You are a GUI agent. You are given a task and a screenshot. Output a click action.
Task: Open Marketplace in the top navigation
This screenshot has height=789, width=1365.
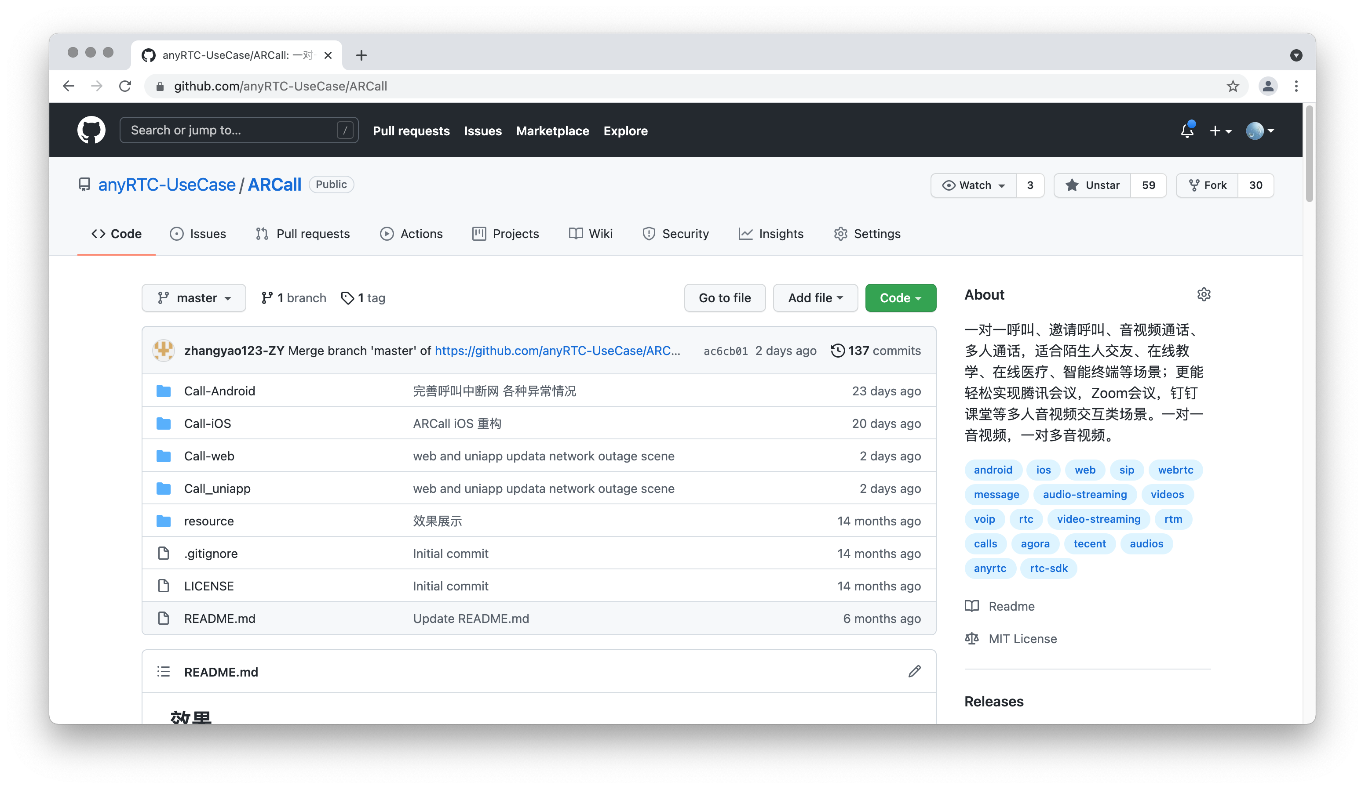click(552, 130)
